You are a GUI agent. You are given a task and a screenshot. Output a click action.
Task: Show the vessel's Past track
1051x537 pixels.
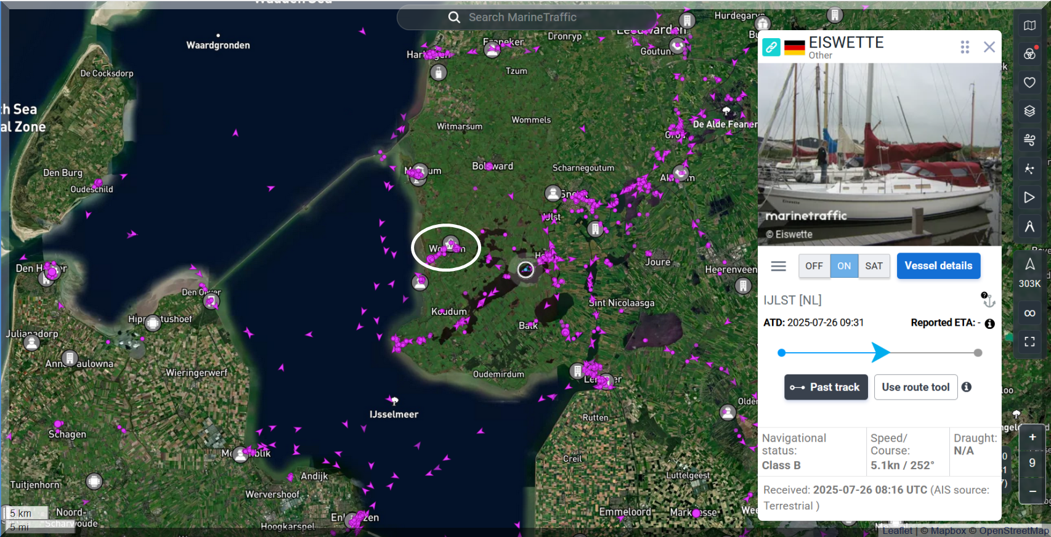826,387
